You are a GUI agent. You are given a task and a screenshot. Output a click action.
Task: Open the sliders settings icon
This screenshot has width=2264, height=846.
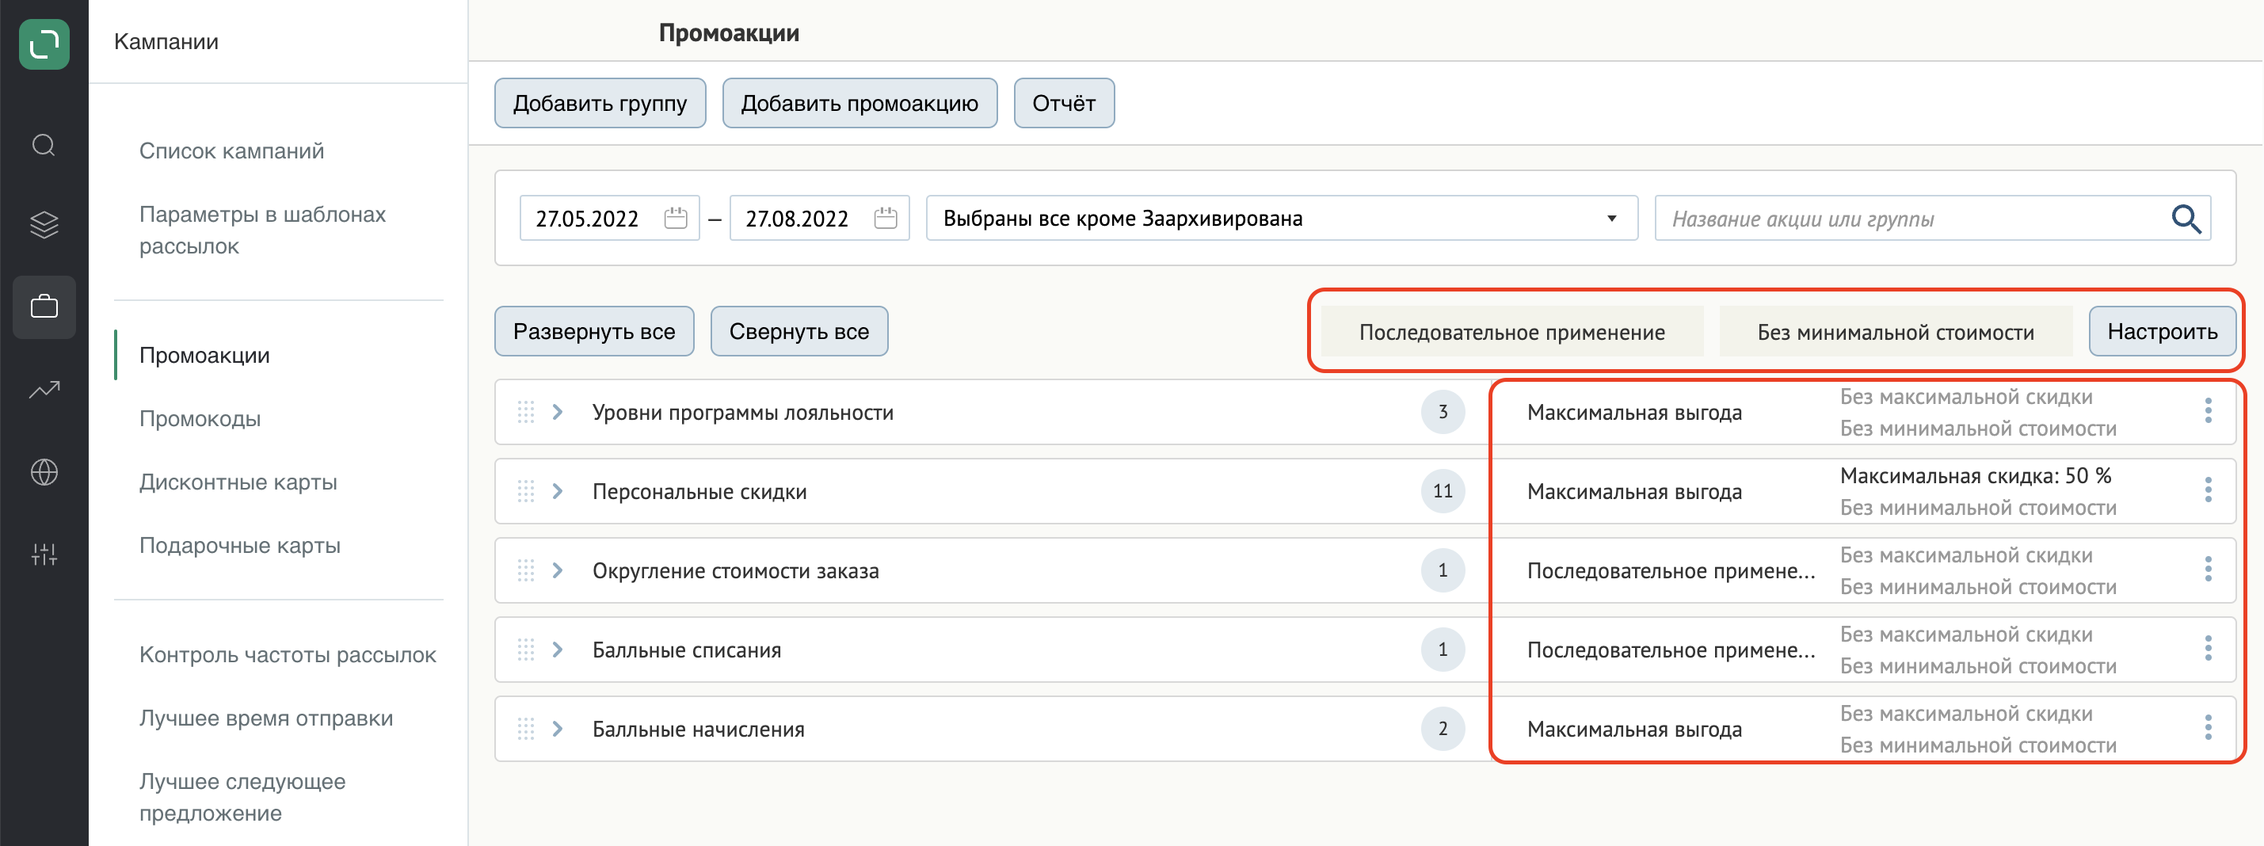tap(44, 554)
